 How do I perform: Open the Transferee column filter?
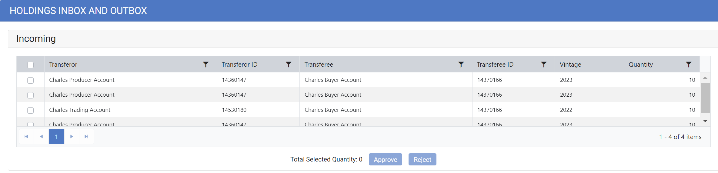461,65
